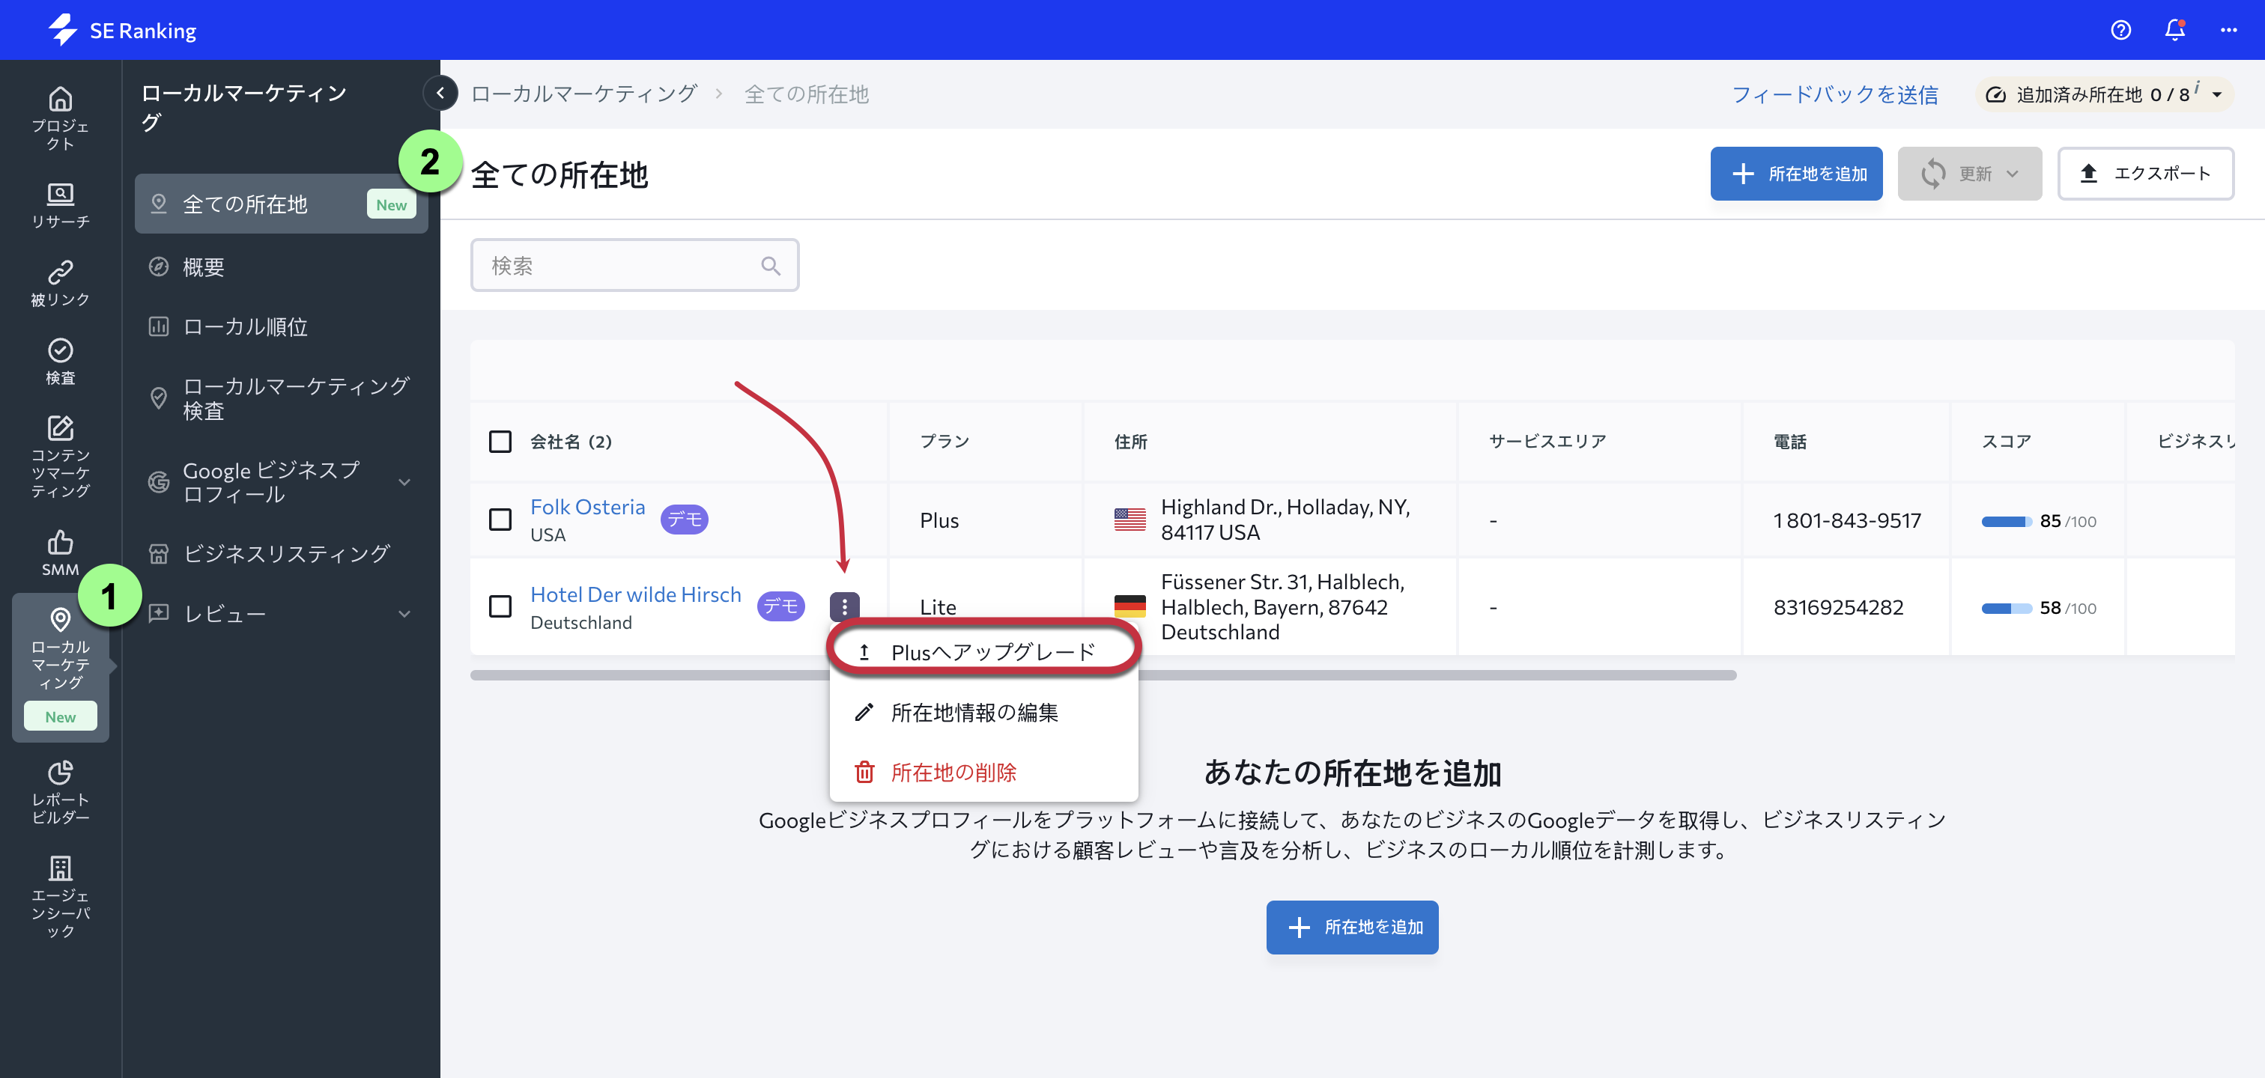2265x1078 pixels.
Task: Open the three-dot more menu in header
Action: (2228, 30)
